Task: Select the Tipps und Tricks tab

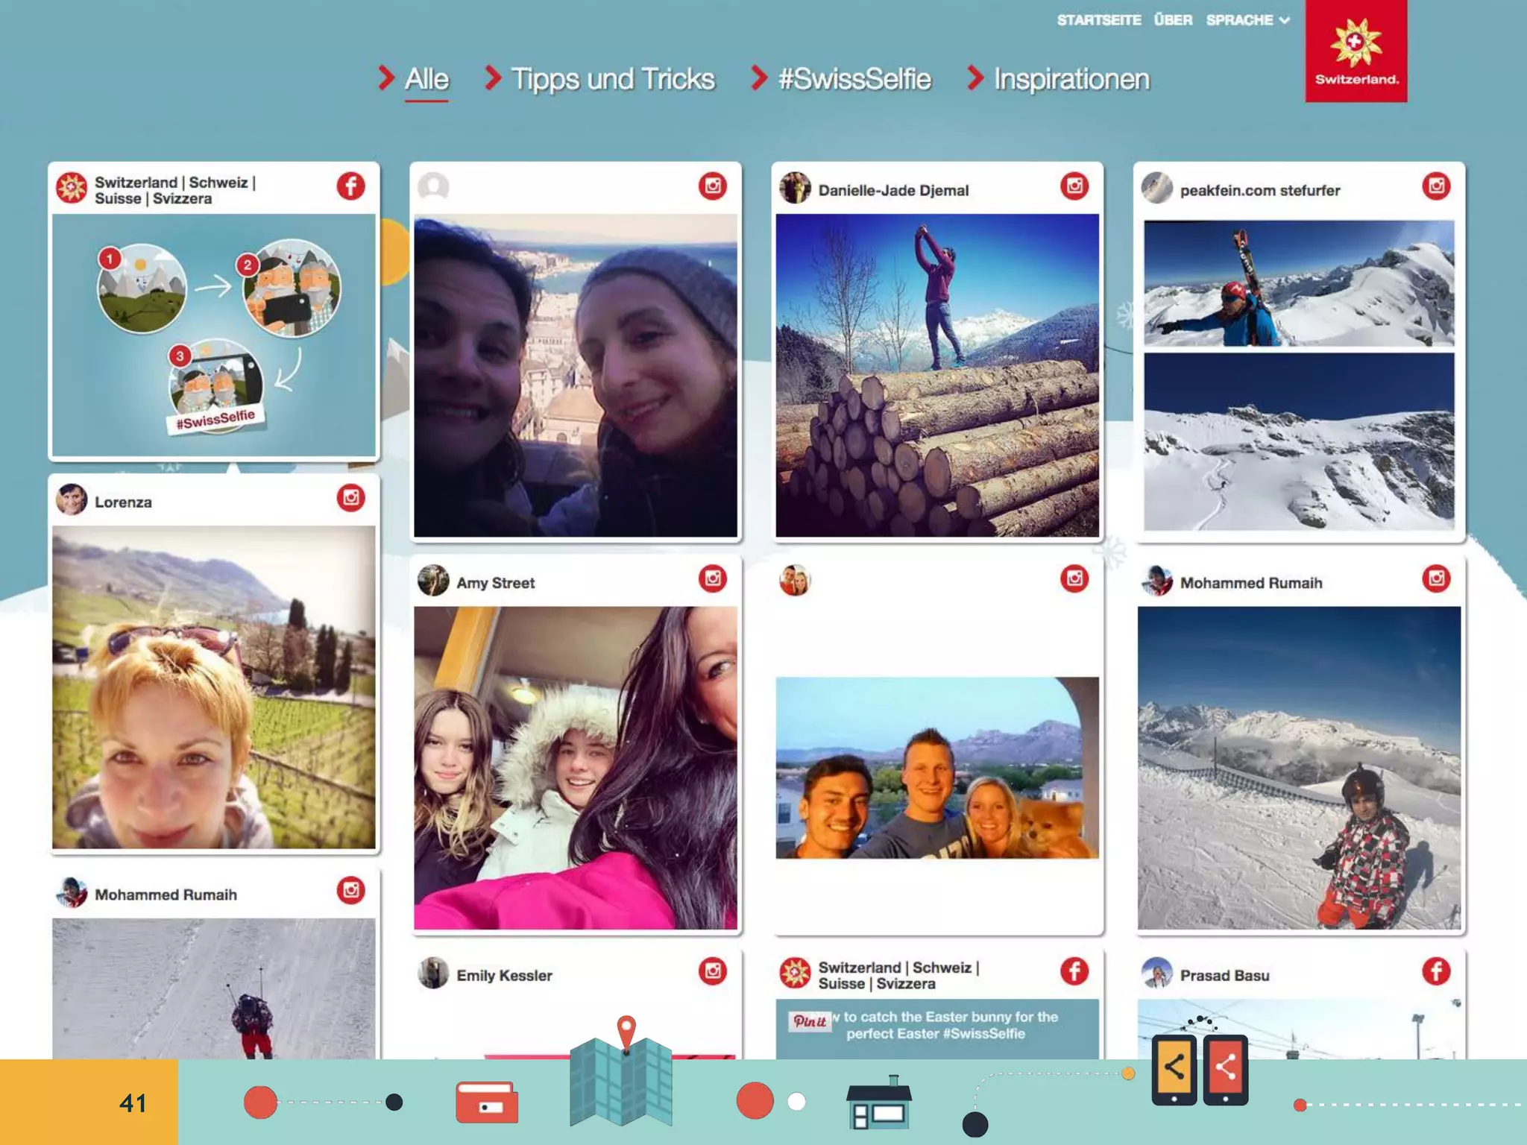Action: click(x=612, y=79)
